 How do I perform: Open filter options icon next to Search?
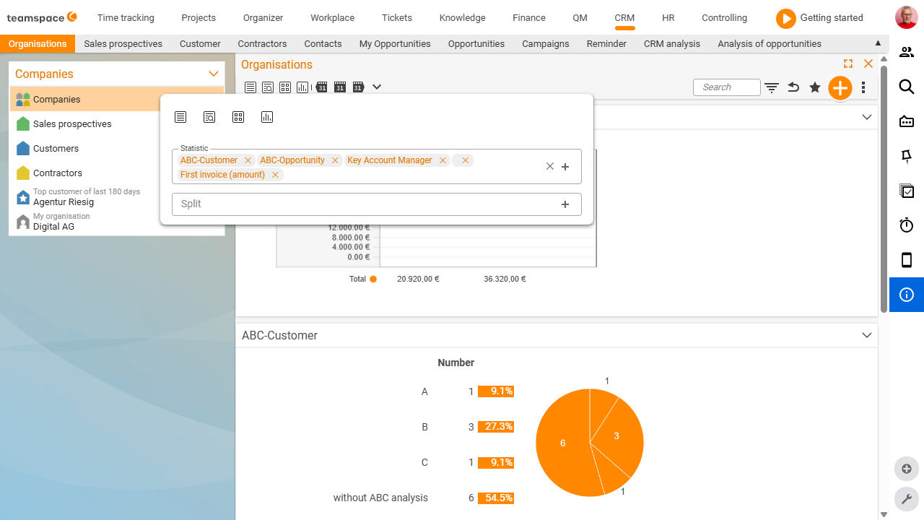point(772,87)
